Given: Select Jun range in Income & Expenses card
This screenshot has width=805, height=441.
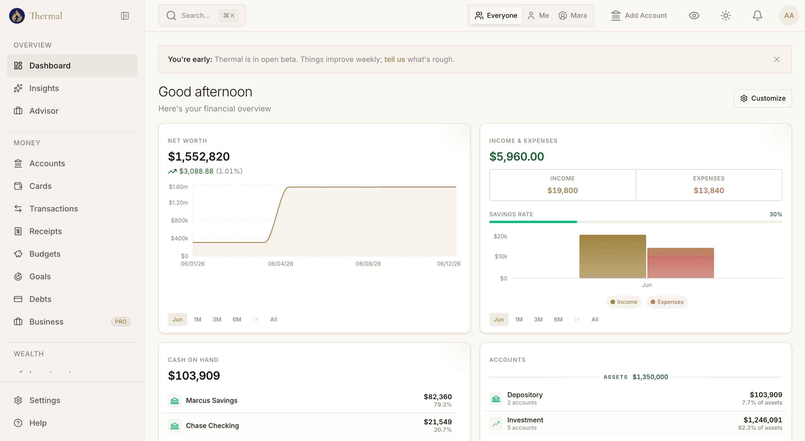Looking at the screenshot, I should coord(499,319).
